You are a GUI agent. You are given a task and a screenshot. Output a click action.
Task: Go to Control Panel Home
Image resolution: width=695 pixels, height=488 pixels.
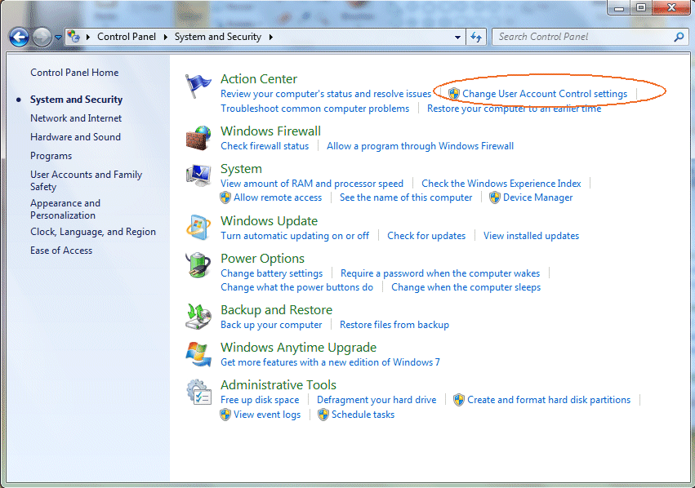click(x=74, y=73)
